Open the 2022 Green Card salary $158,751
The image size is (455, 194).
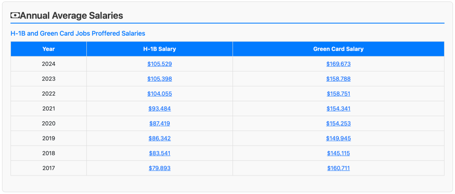coord(338,94)
